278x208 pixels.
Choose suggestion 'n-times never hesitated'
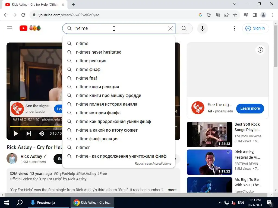(x=119, y=52)
